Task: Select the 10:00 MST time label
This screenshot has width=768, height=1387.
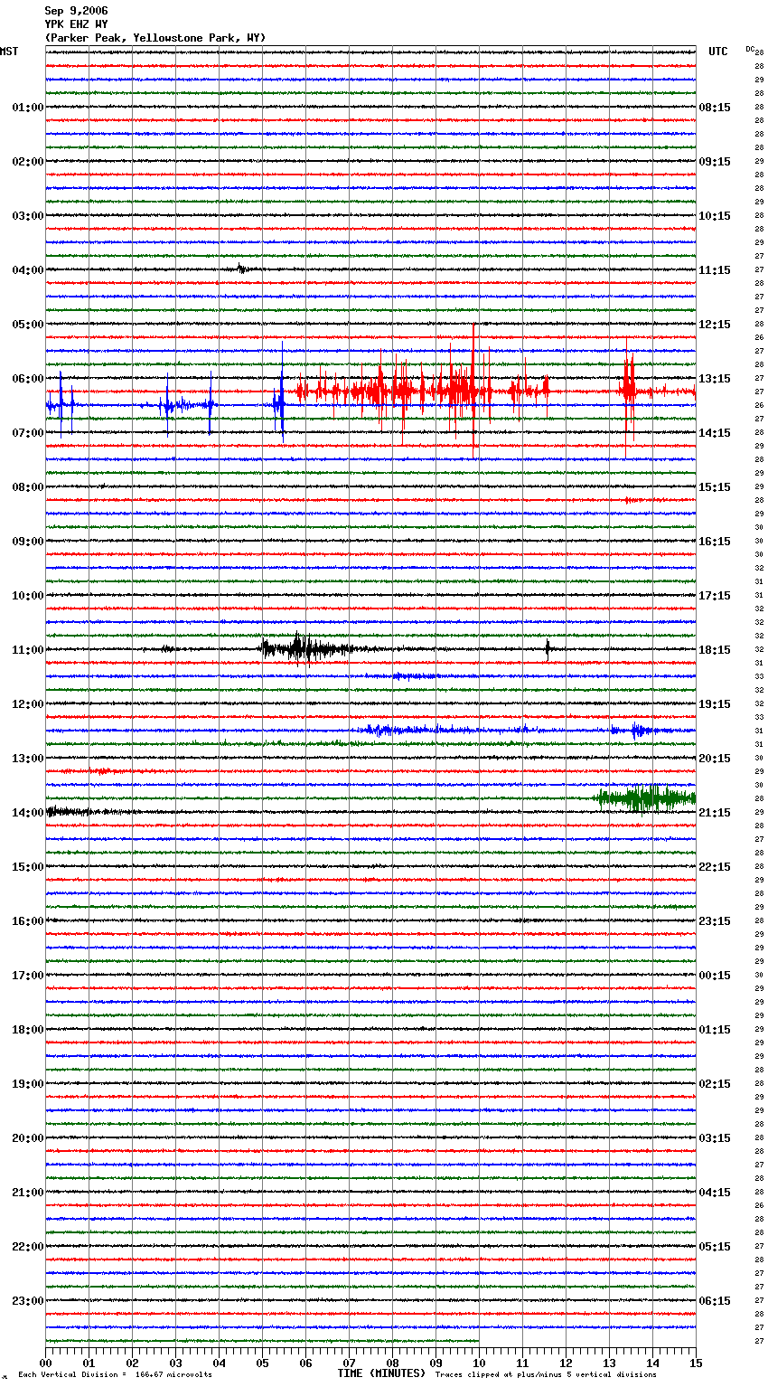Action: 28,596
